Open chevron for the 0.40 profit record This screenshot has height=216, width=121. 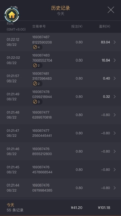pyautogui.click(x=115, y=78)
